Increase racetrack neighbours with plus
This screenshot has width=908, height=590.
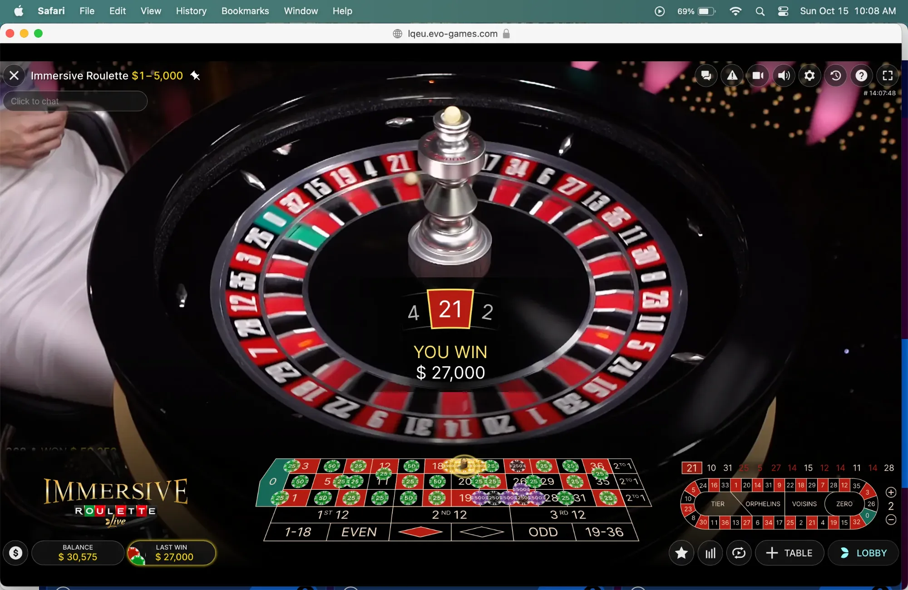891,492
